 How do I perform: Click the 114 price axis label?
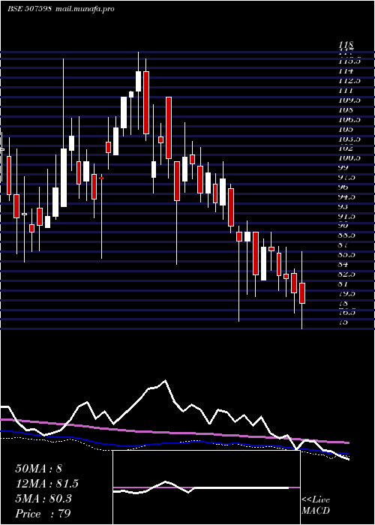(346, 71)
